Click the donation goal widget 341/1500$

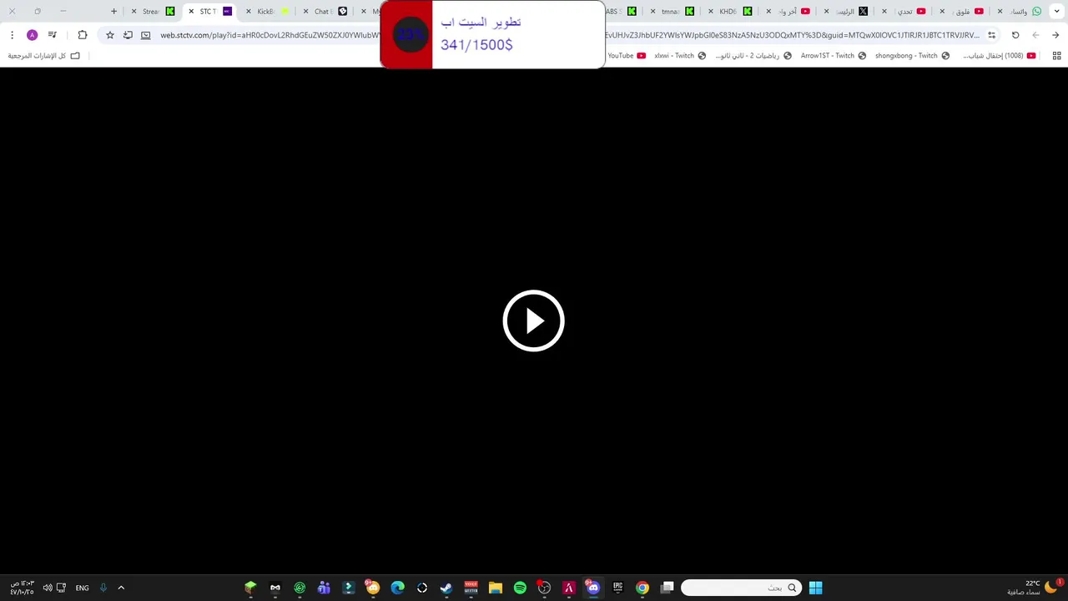492,34
